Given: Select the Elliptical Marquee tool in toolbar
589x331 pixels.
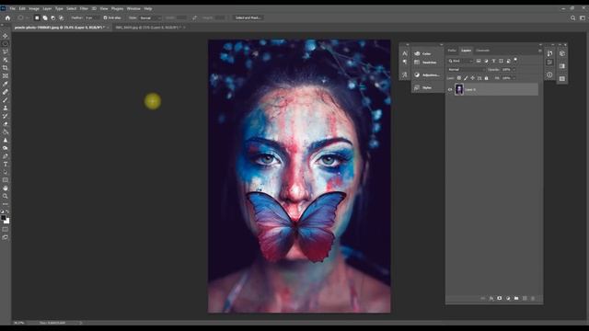Looking at the screenshot, I should (6, 44).
